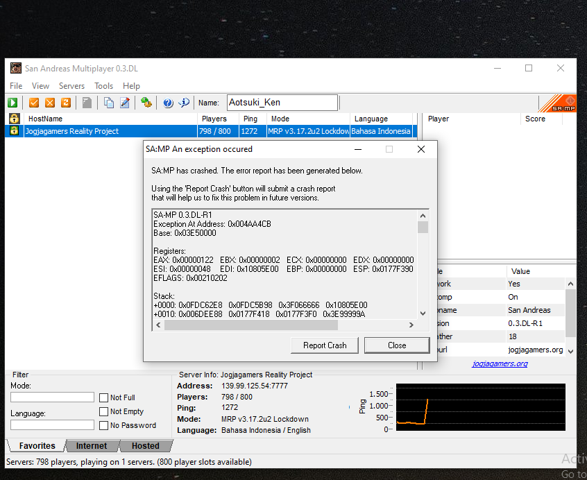
Task: Click crash report scroll down arrow
Action: (423, 314)
